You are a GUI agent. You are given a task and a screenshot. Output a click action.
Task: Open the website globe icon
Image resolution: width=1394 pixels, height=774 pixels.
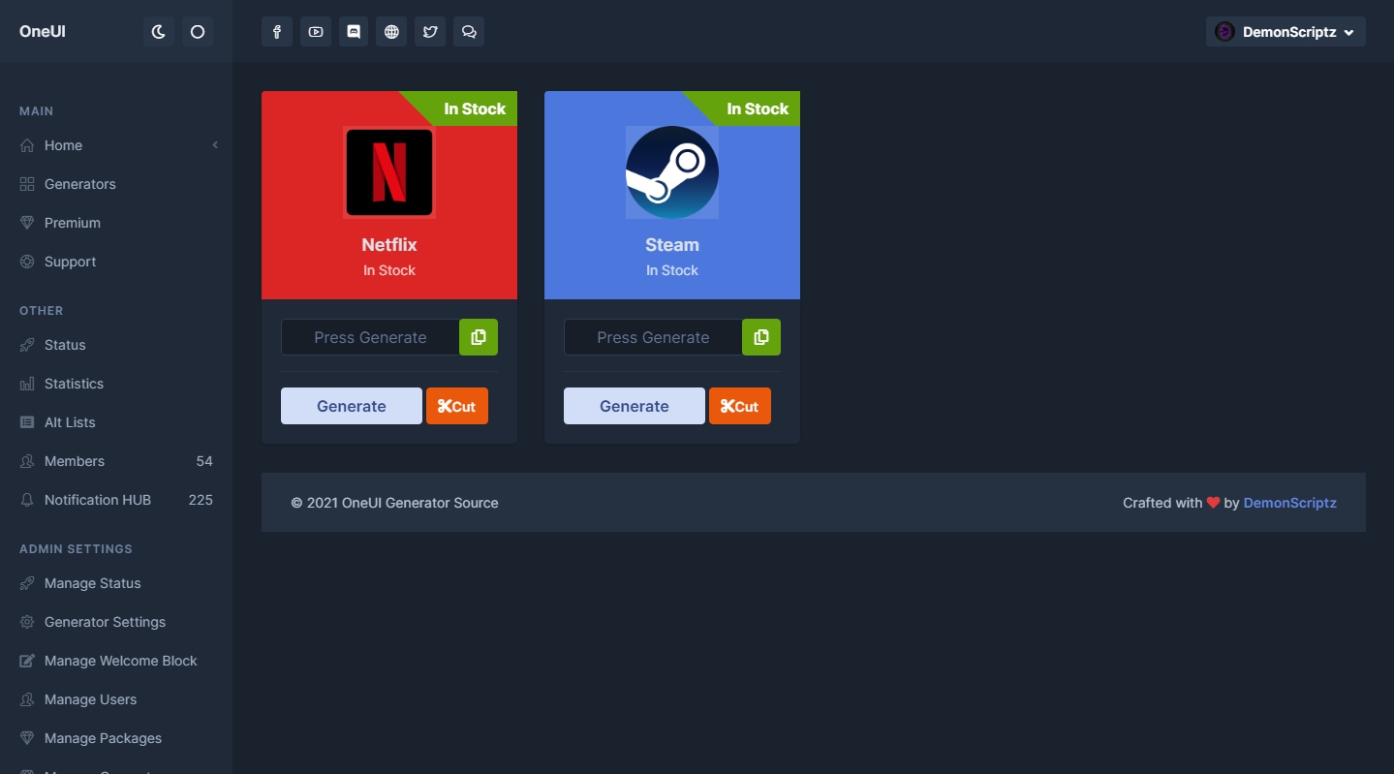point(391,32)
